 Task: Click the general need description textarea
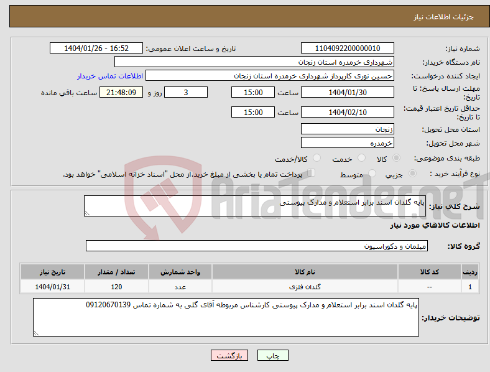pos(255,206)
